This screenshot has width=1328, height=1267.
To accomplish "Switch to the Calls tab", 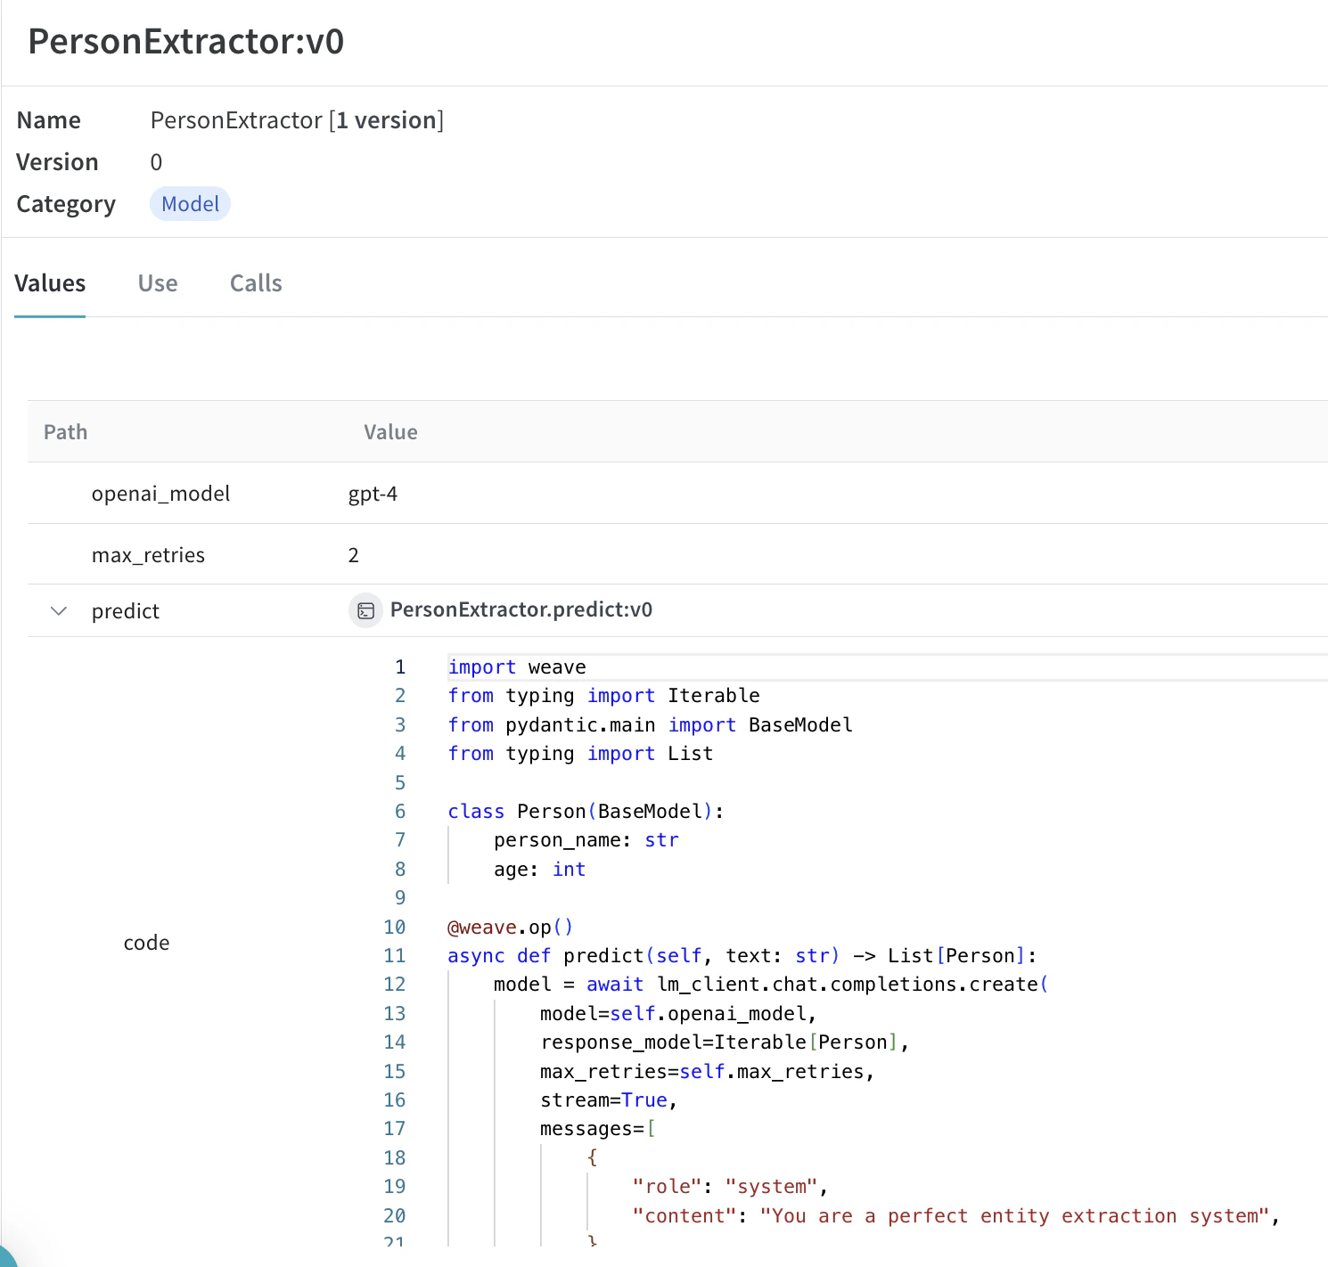I will pos(256,282).
